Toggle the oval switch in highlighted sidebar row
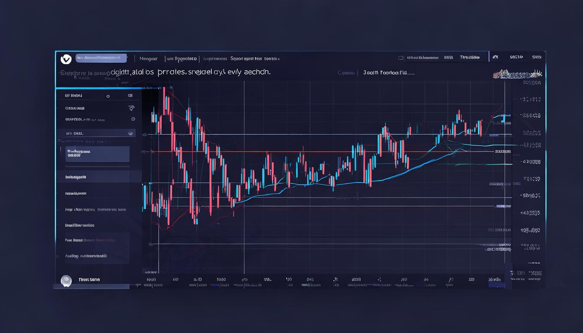The height and width of the screenshot is (333, 583). pyautogui.click(x=130, y=134)
